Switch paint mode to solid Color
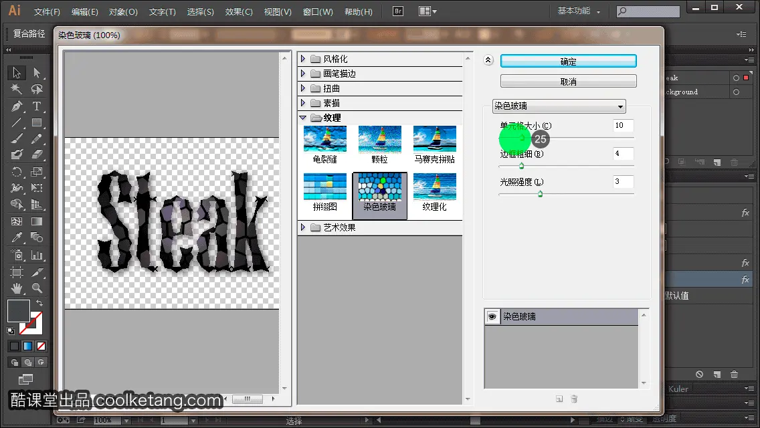 14,346
